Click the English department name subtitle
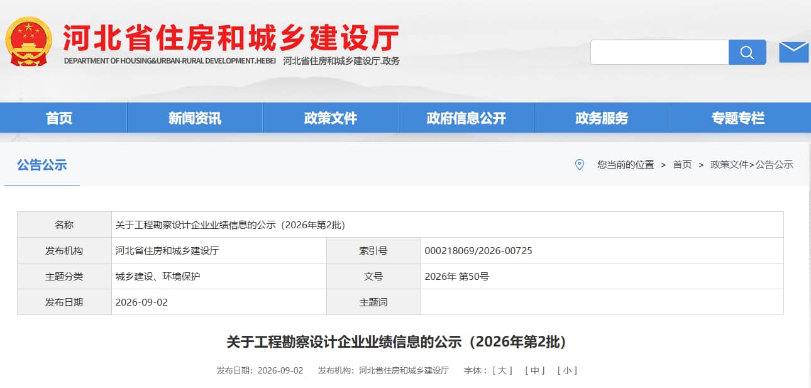Image resolution: width=811 pixels, height=388 pixels. point(170,61)
